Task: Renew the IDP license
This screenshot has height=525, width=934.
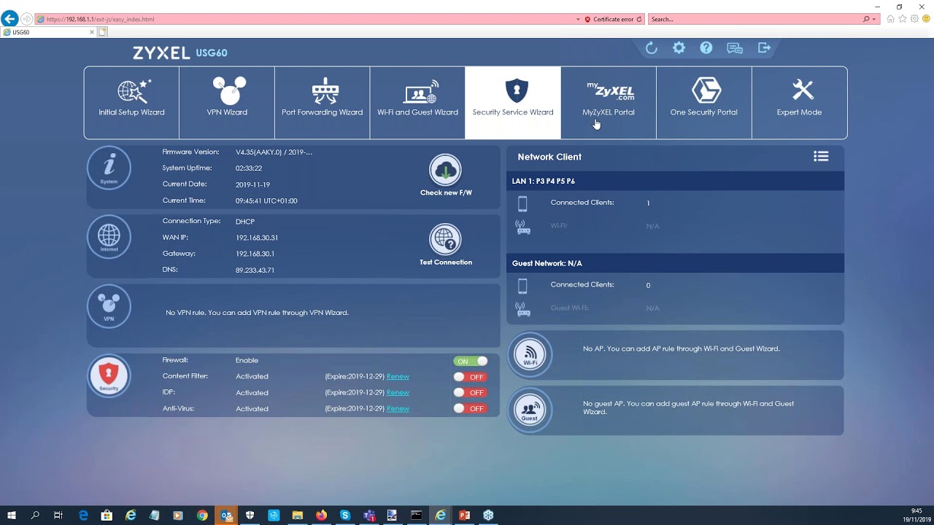Action: pyautogui.click(x=398, y=392)
